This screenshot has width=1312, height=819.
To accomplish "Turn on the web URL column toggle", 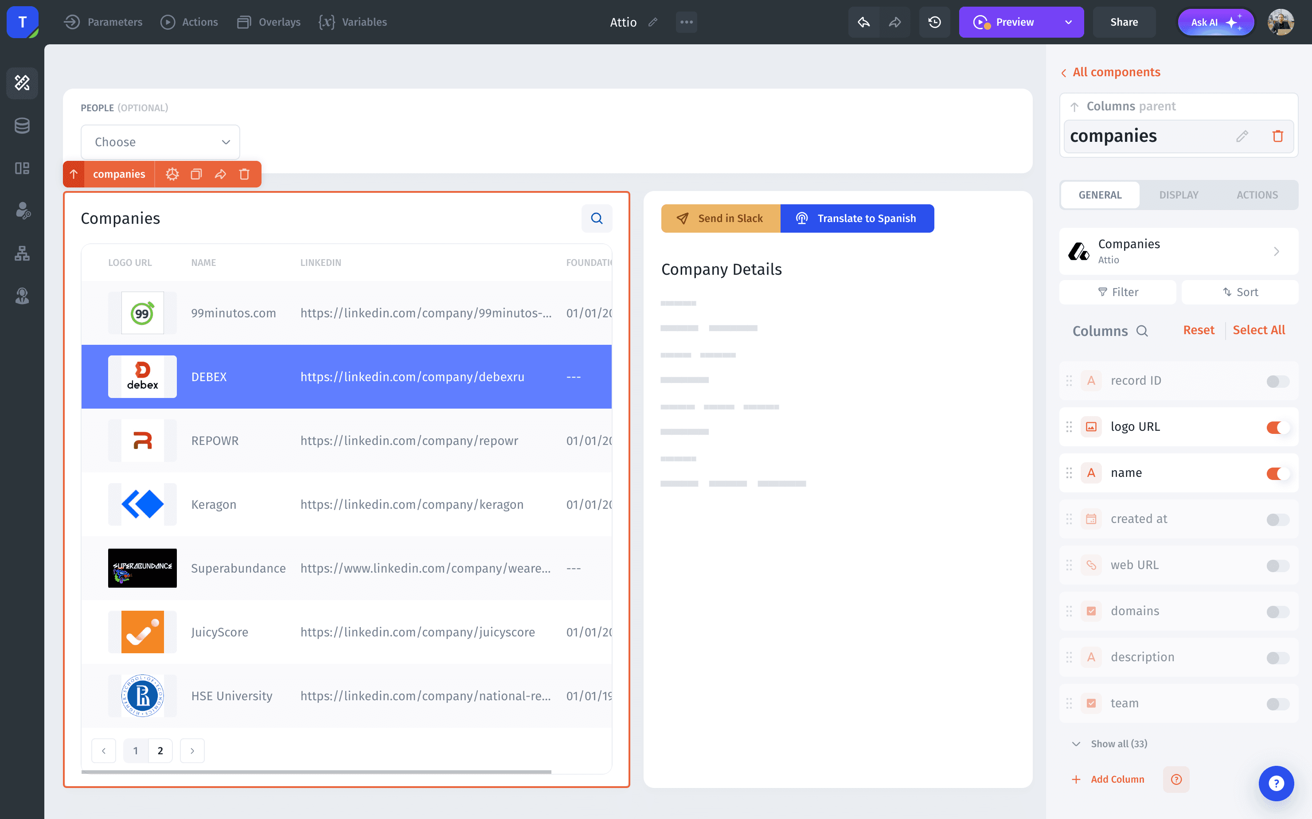I will pos(1277,565).
